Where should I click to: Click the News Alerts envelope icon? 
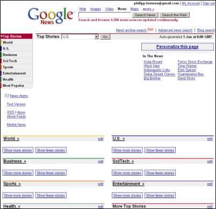pos(7,96)
